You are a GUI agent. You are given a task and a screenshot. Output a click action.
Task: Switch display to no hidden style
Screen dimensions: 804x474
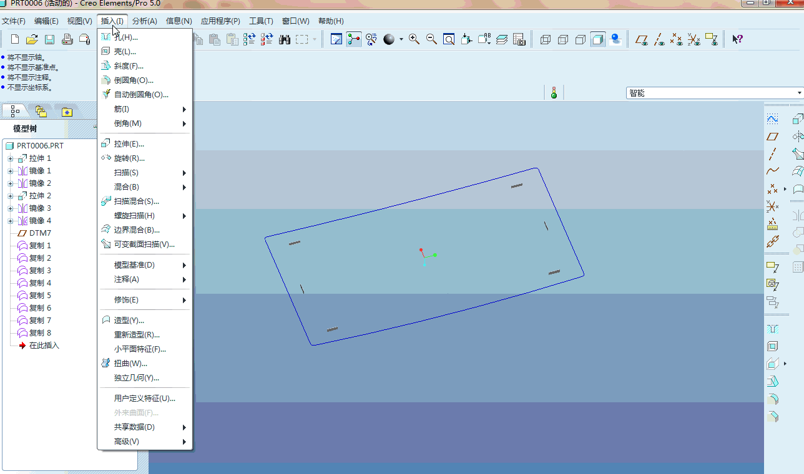[x=581, y=39]
